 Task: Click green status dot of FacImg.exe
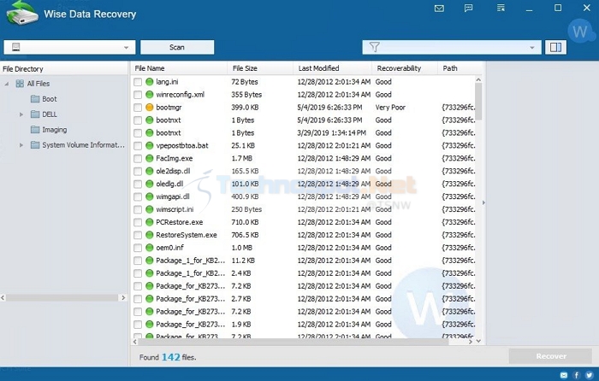[150, 158]
